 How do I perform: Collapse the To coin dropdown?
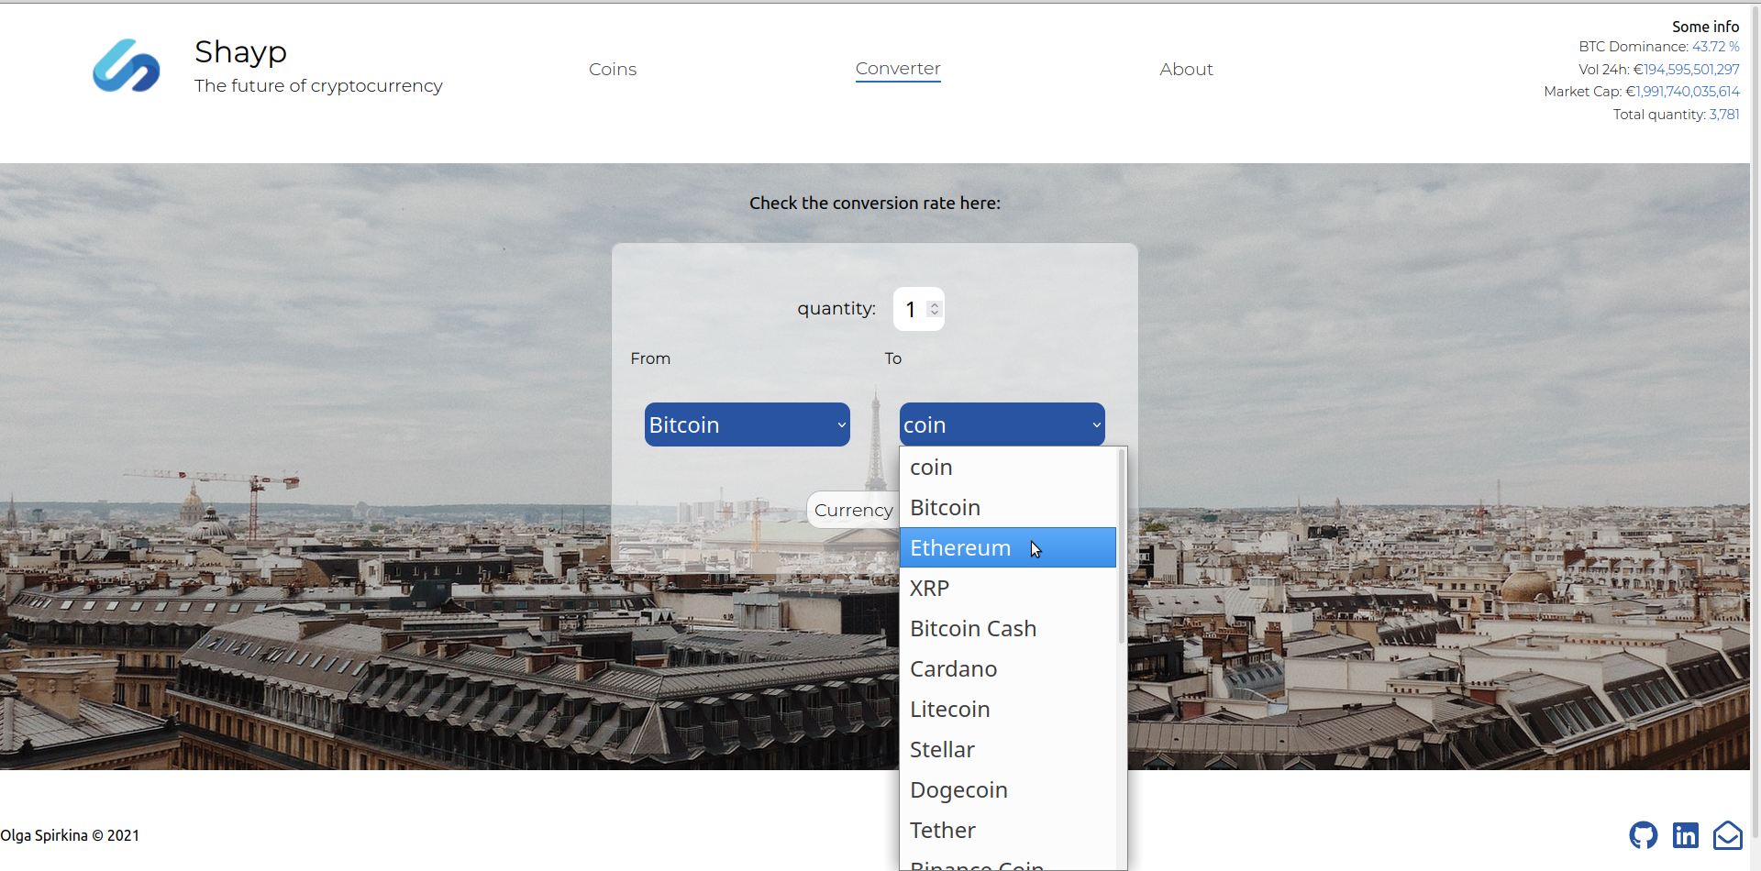coord(1002,424)
